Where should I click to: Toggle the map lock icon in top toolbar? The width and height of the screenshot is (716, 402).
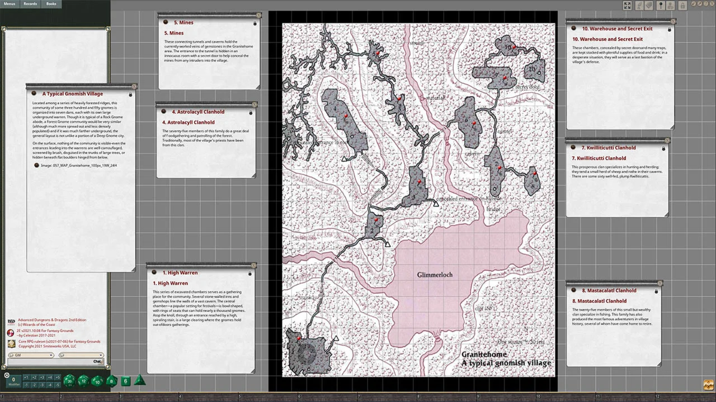(x=682, y=6)
